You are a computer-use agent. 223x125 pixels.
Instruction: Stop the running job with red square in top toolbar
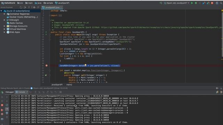(212, 3)
